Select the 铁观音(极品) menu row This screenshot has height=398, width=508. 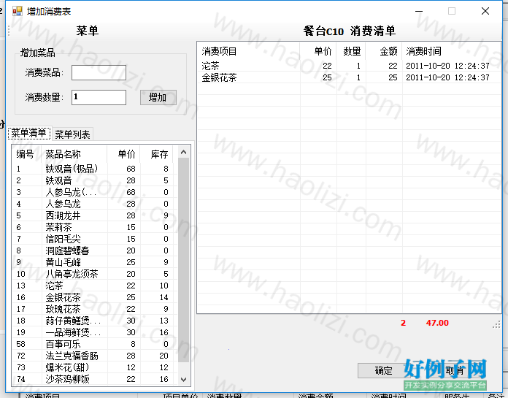[95, 169]
